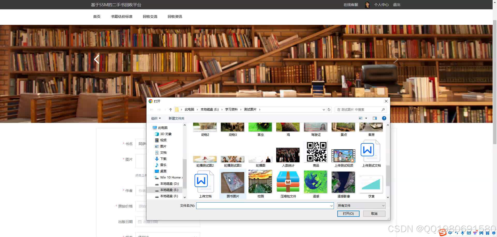Click 此电脑 in the breadcrumb path
This screenshot has height=237, width=497.
(189, 109)
